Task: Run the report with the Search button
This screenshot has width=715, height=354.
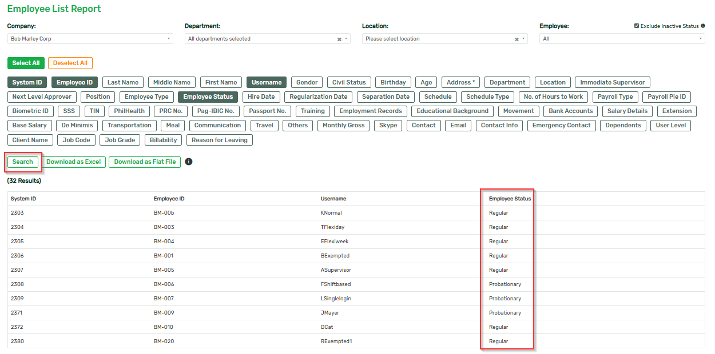Action: coord(23,162)
